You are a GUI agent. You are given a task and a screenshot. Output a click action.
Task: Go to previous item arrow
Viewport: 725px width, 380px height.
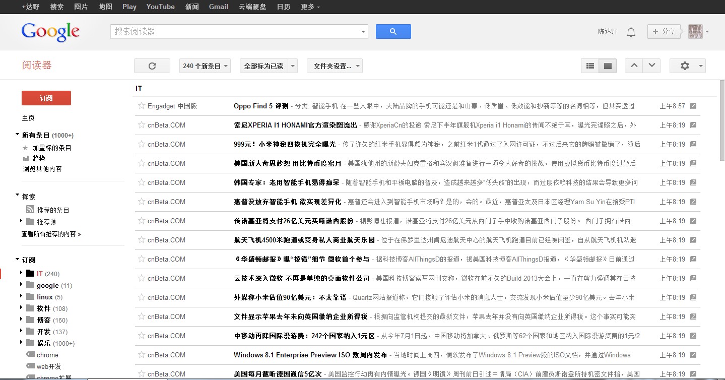point(634,66)
